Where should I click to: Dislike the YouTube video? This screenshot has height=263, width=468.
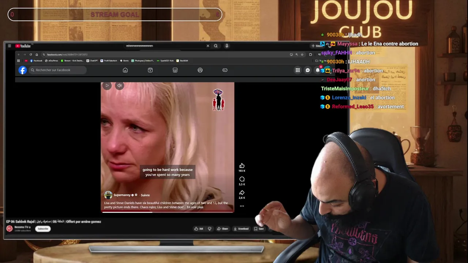pyautogui.click(x=210, y=229)
